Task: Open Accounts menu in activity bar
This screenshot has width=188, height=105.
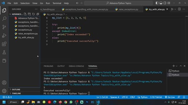Action: [x=4, y=83]
